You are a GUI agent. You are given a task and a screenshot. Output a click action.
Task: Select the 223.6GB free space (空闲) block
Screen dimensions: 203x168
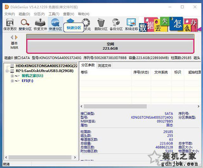click(x=110, y=46)
